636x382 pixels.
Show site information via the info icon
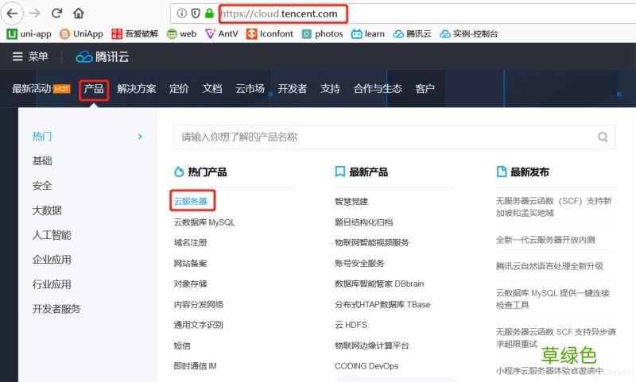182,14
